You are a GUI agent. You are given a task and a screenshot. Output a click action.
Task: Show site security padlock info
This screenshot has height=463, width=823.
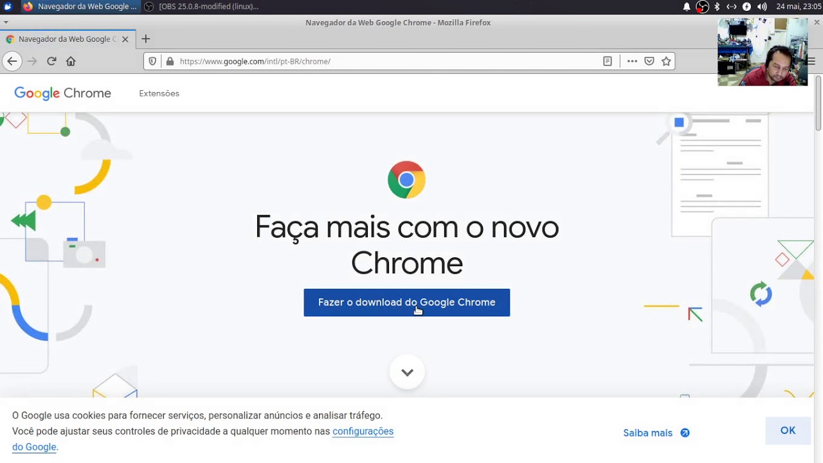pos(170,61)
